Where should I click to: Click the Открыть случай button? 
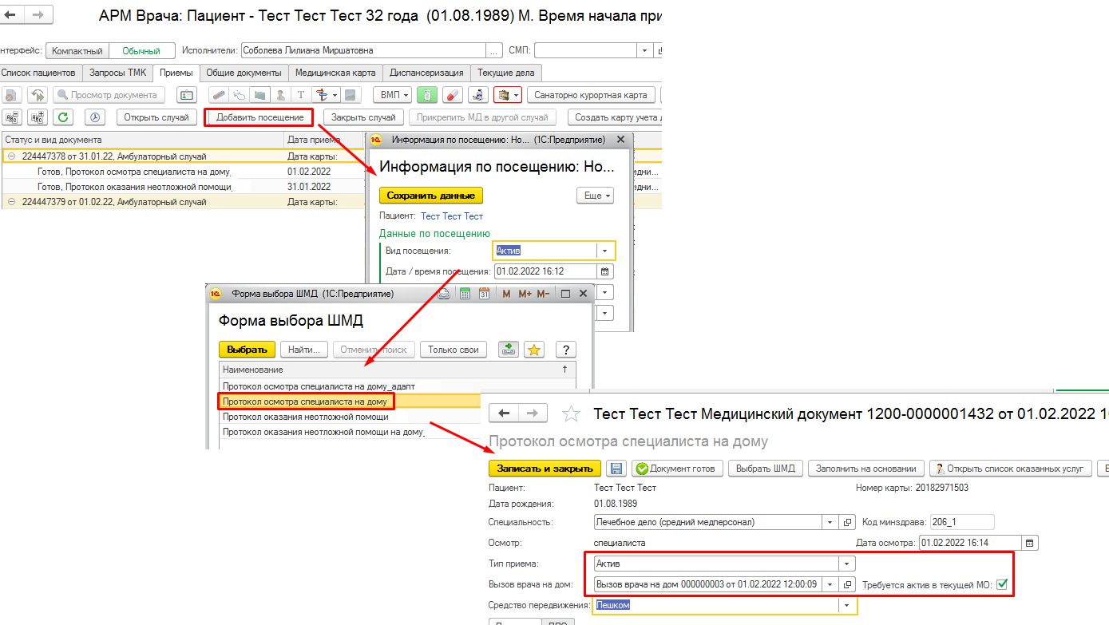(156, 117)
